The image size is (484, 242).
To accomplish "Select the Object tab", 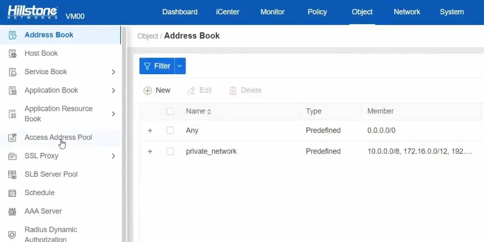I will click(x=362, y=12).
